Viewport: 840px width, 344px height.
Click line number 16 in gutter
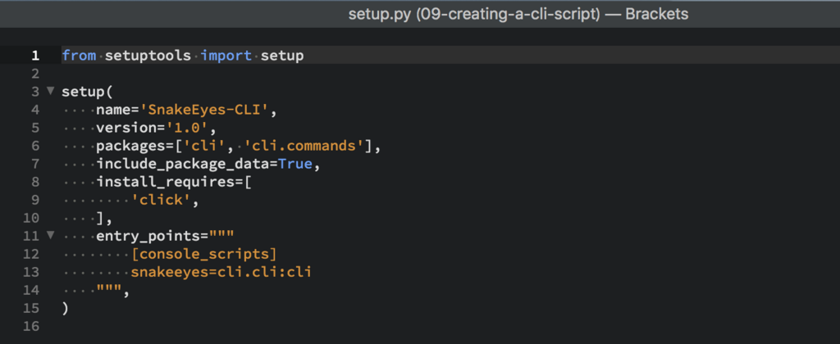pyautogui.click(x=31, y=326)
